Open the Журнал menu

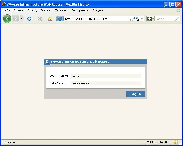[46, 10]
